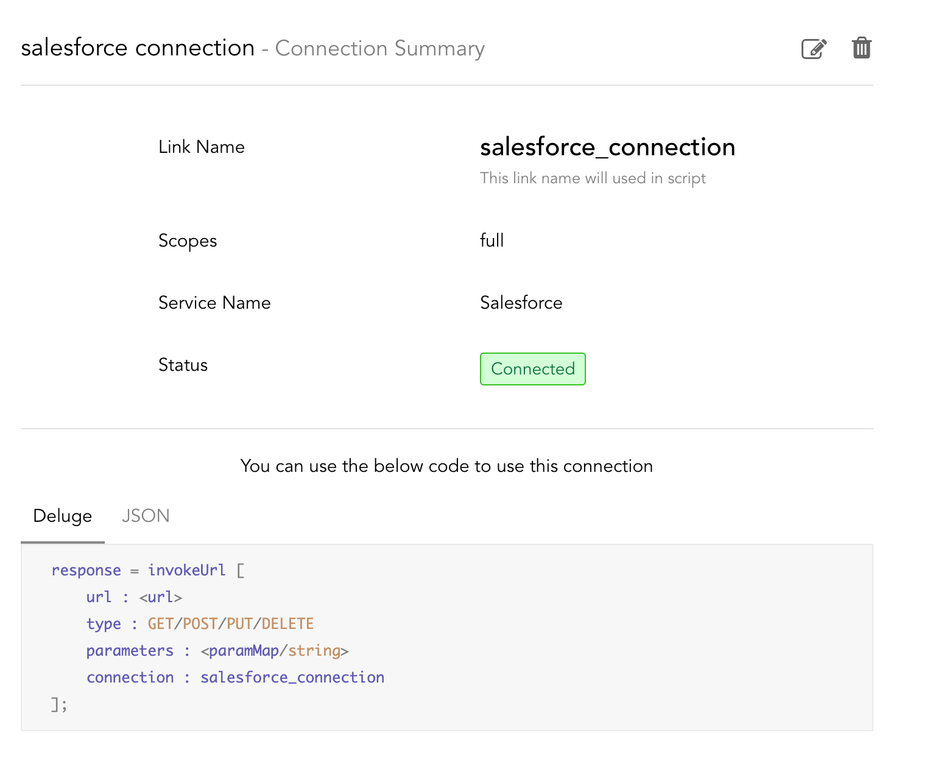Screen dimensions: 927x783
Task: Switch to the JSON tab
Action: click(x=146, y=515)
